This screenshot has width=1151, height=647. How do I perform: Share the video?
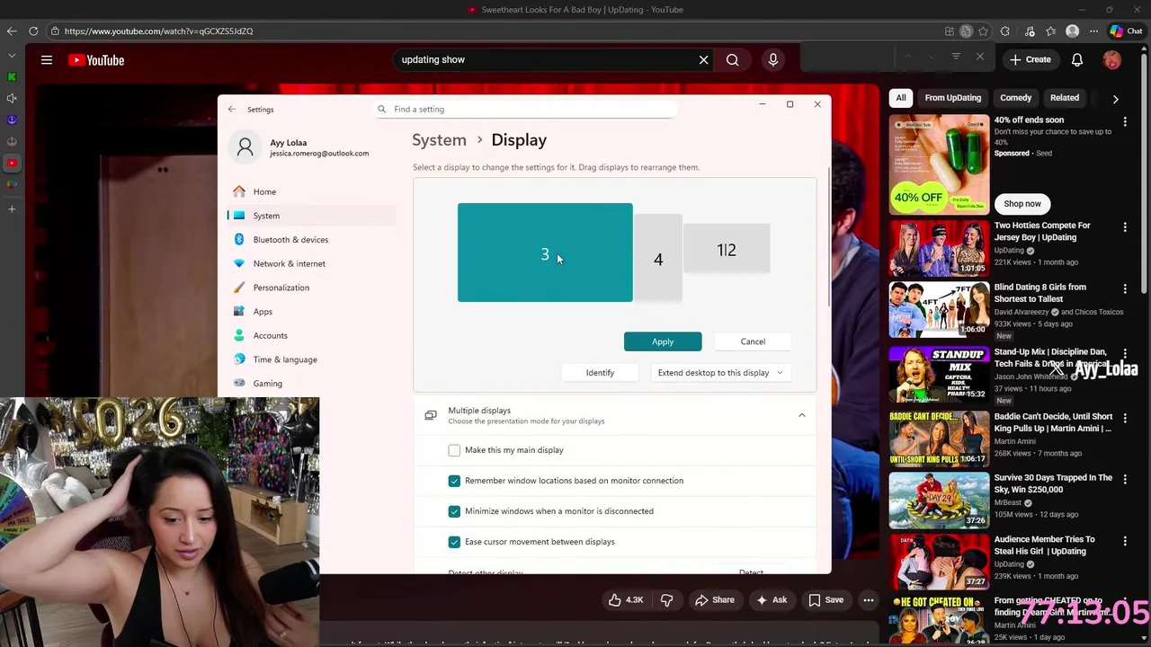tap(713, 599)
